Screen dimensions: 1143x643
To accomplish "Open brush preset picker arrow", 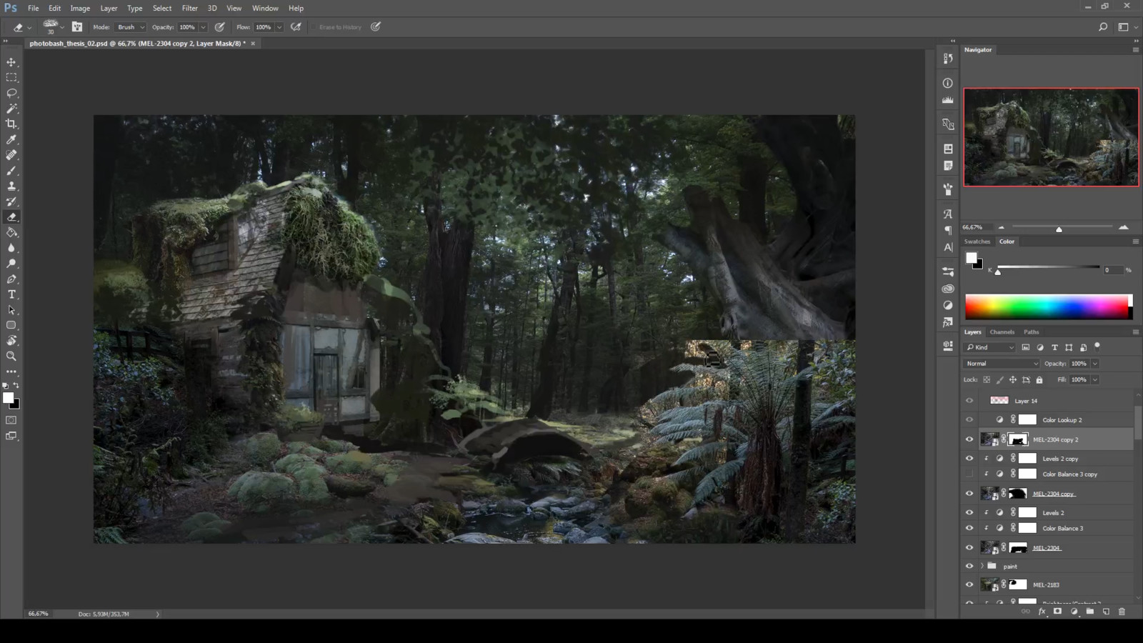I will (62, 27).
